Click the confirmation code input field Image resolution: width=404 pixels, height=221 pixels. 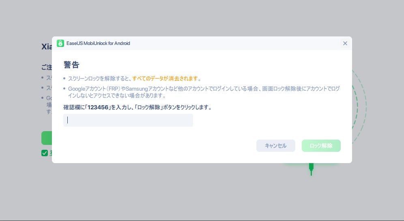tap(128, 120)
